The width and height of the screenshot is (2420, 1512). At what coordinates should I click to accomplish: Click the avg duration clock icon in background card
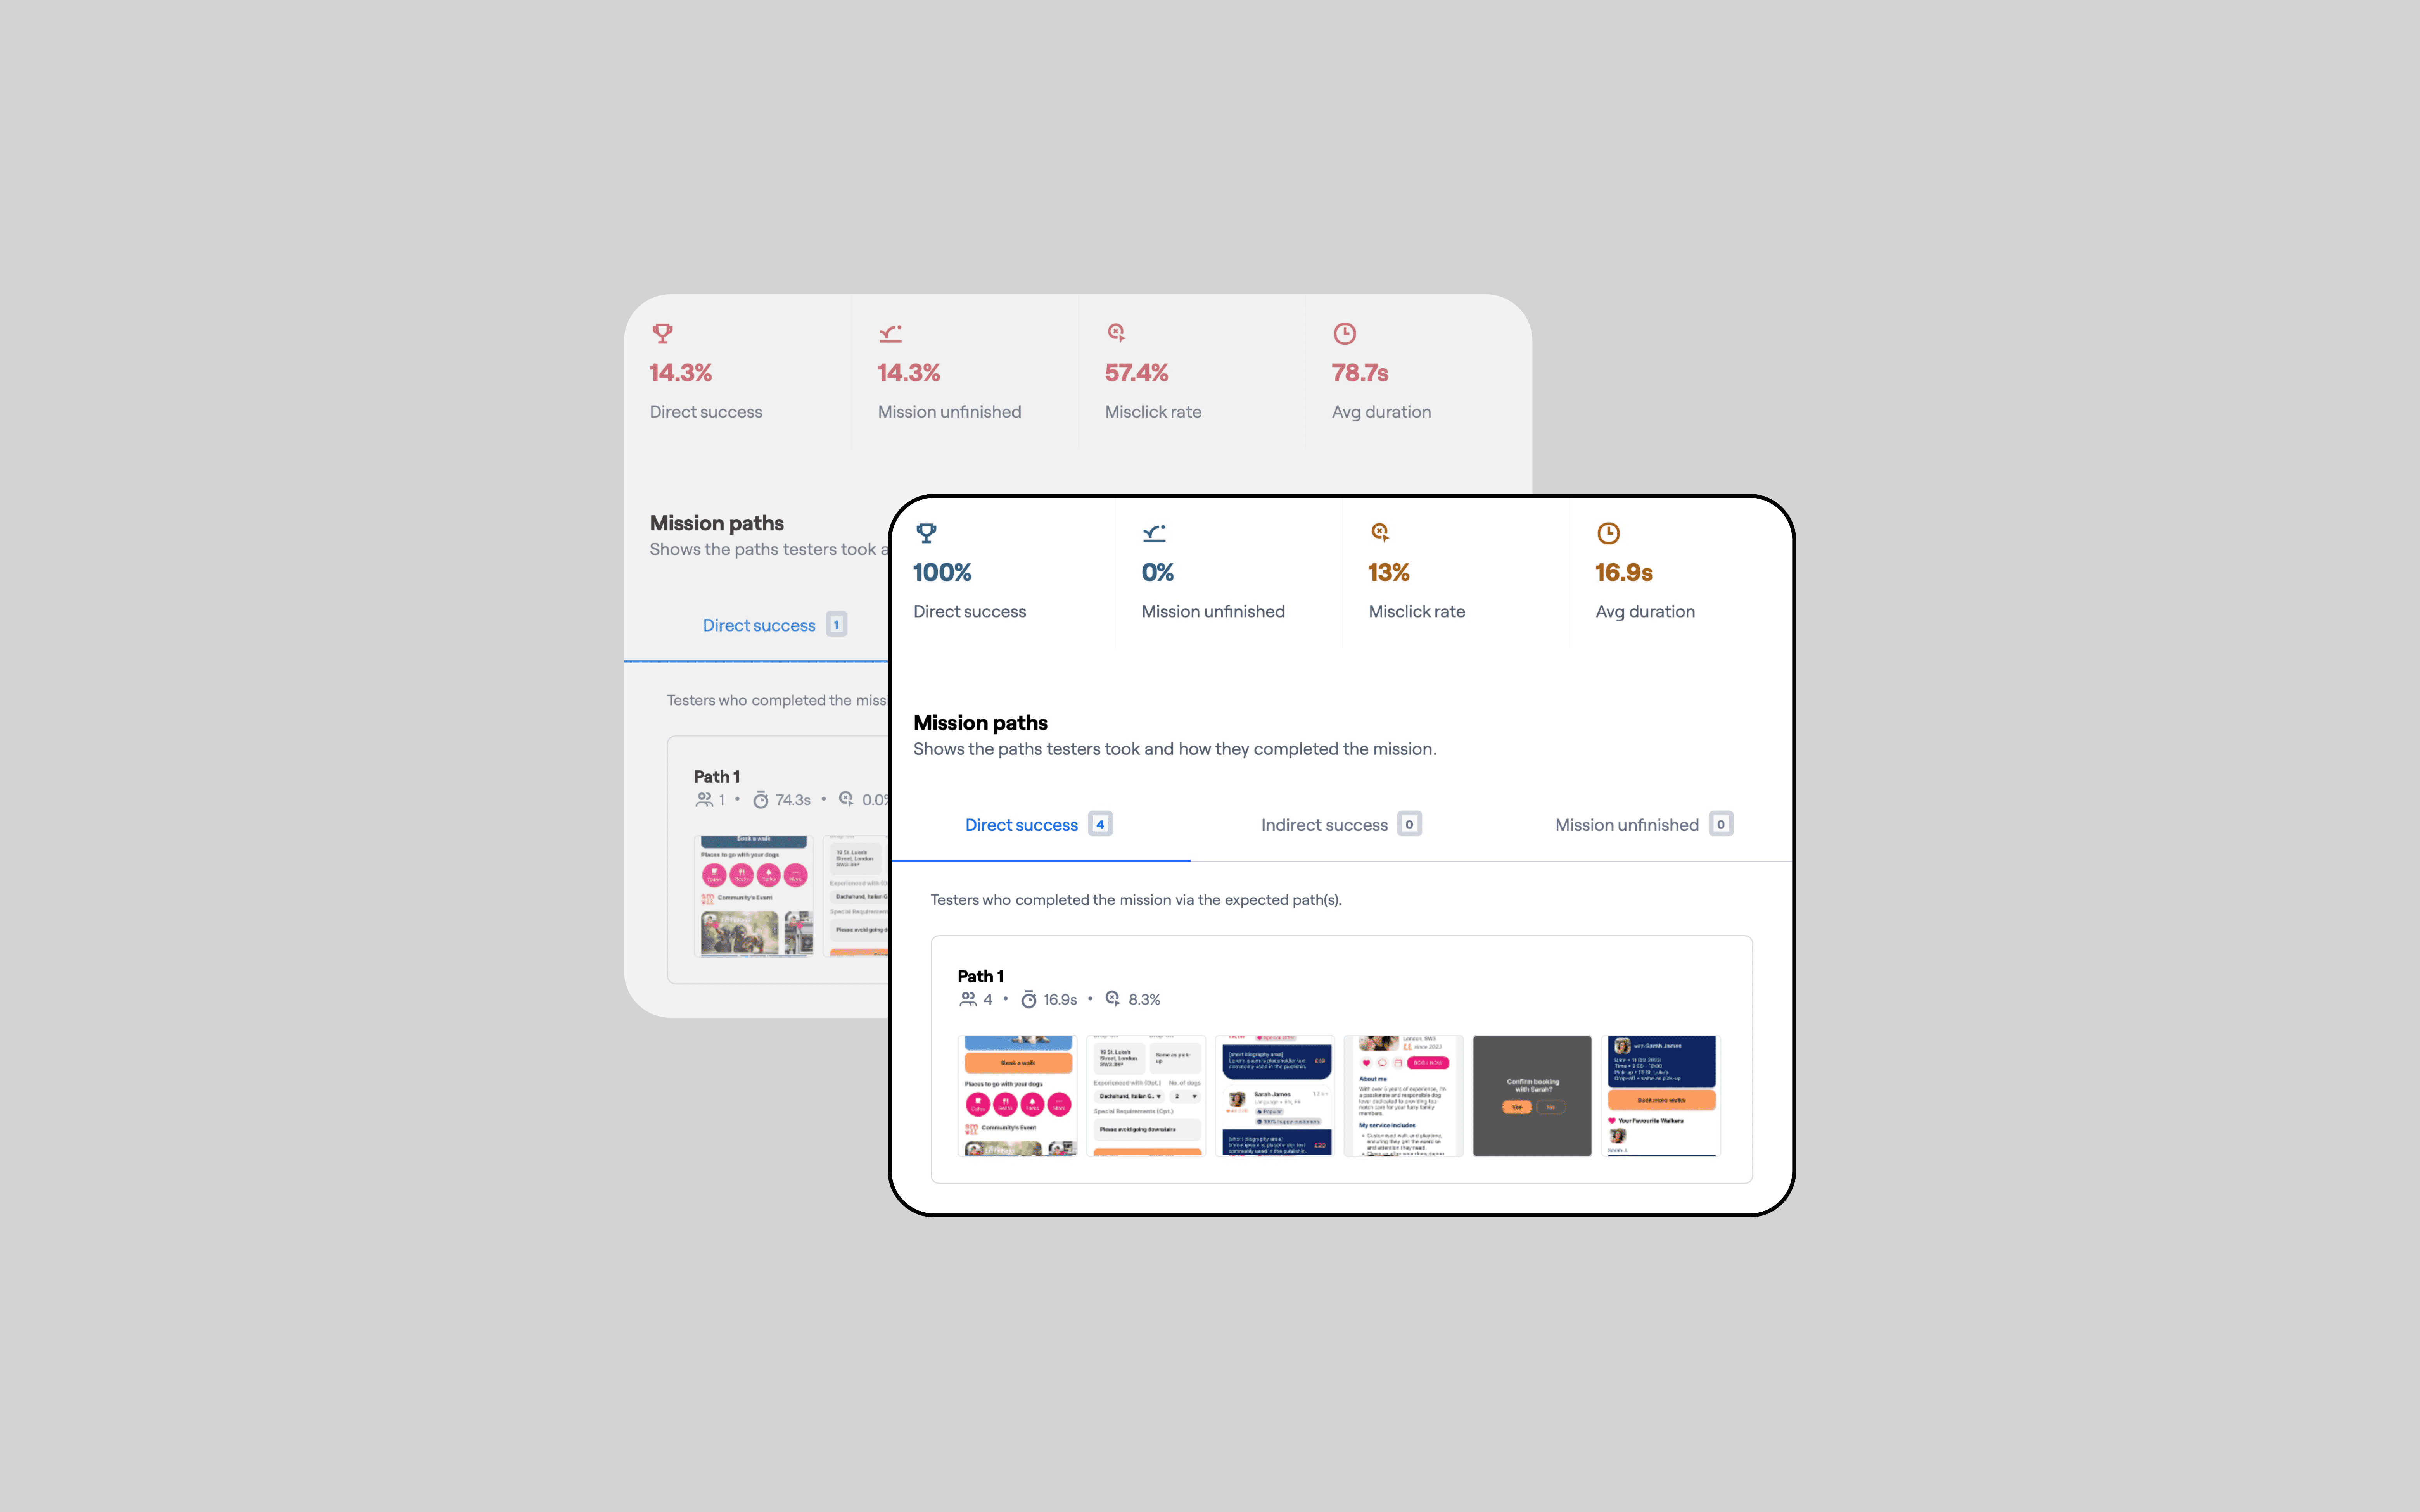pos(1345,333)
